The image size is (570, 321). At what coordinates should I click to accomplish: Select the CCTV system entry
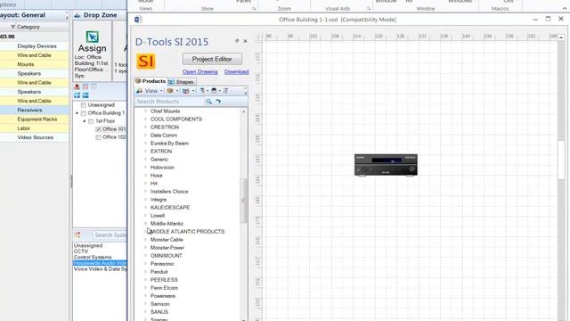click(81, 251)
